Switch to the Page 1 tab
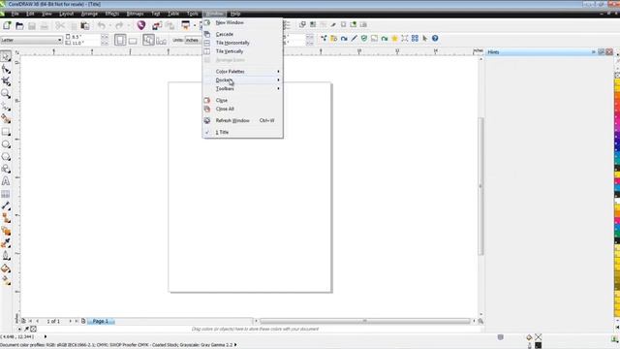Image resolution: width=620 pixels, height=349 pixels. click(101, 321)
